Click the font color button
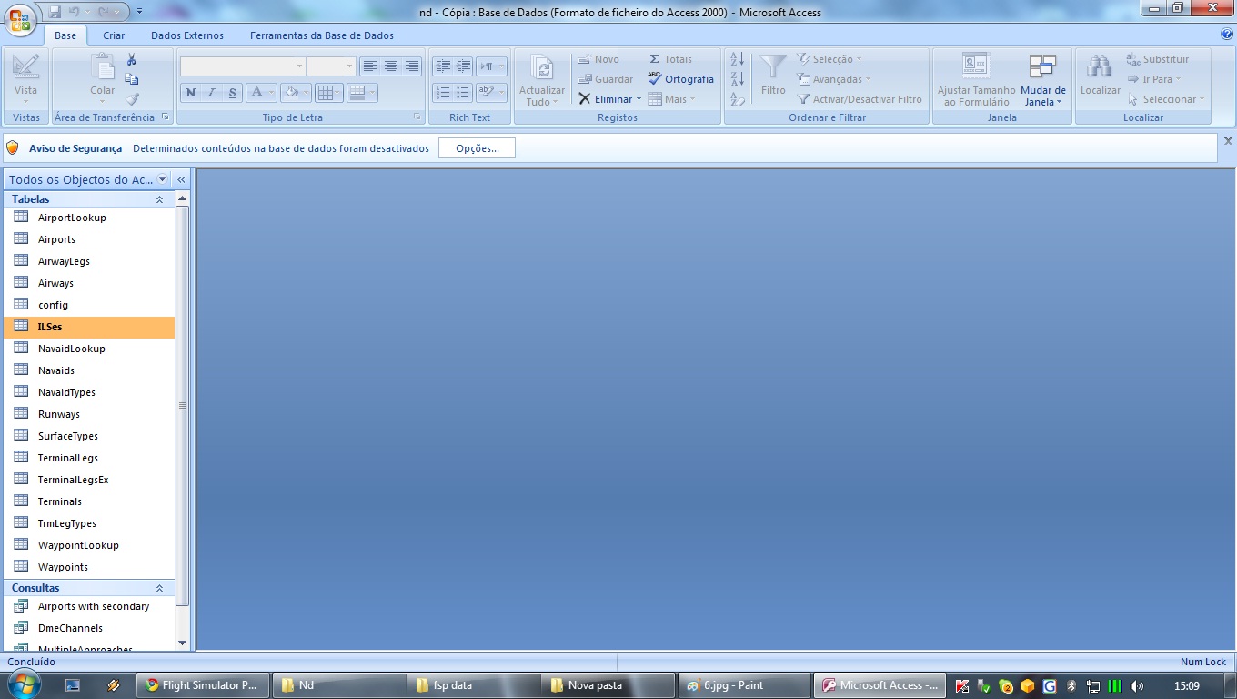The height and width of the screenshot is (699, 1237). [x=256, y=93]
